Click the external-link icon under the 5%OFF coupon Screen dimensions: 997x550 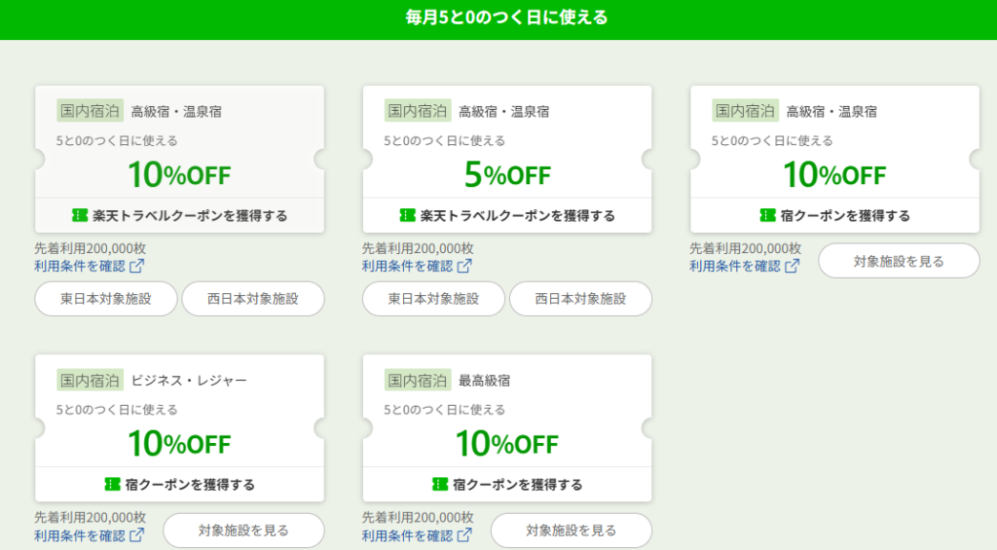click(x=464, y=266)
